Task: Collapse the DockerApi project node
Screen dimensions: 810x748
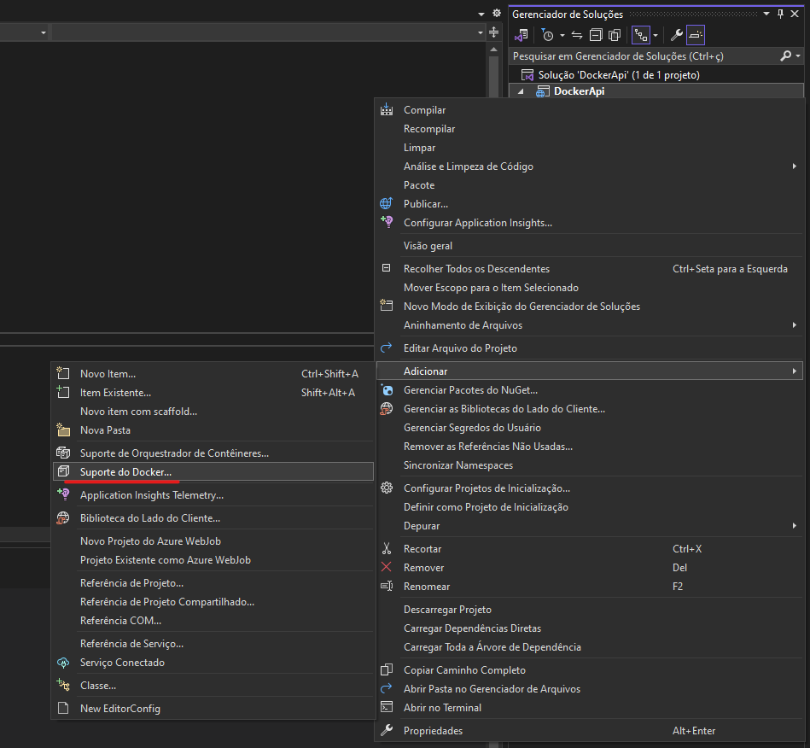Action: [x=521, y=91]
